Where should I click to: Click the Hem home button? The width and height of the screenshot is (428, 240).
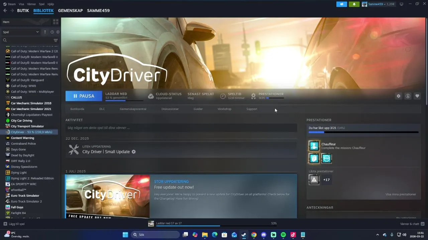[x=26, y=22]
